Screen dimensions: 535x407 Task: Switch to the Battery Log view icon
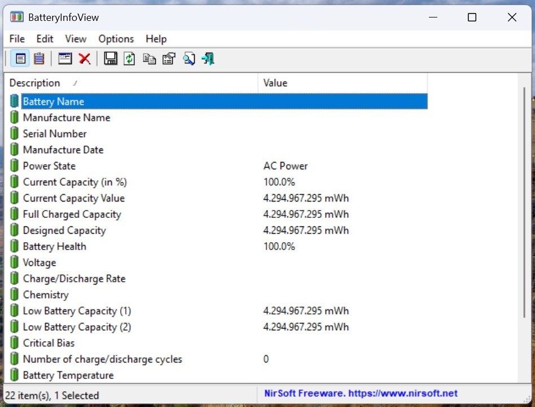coord(39,59)
